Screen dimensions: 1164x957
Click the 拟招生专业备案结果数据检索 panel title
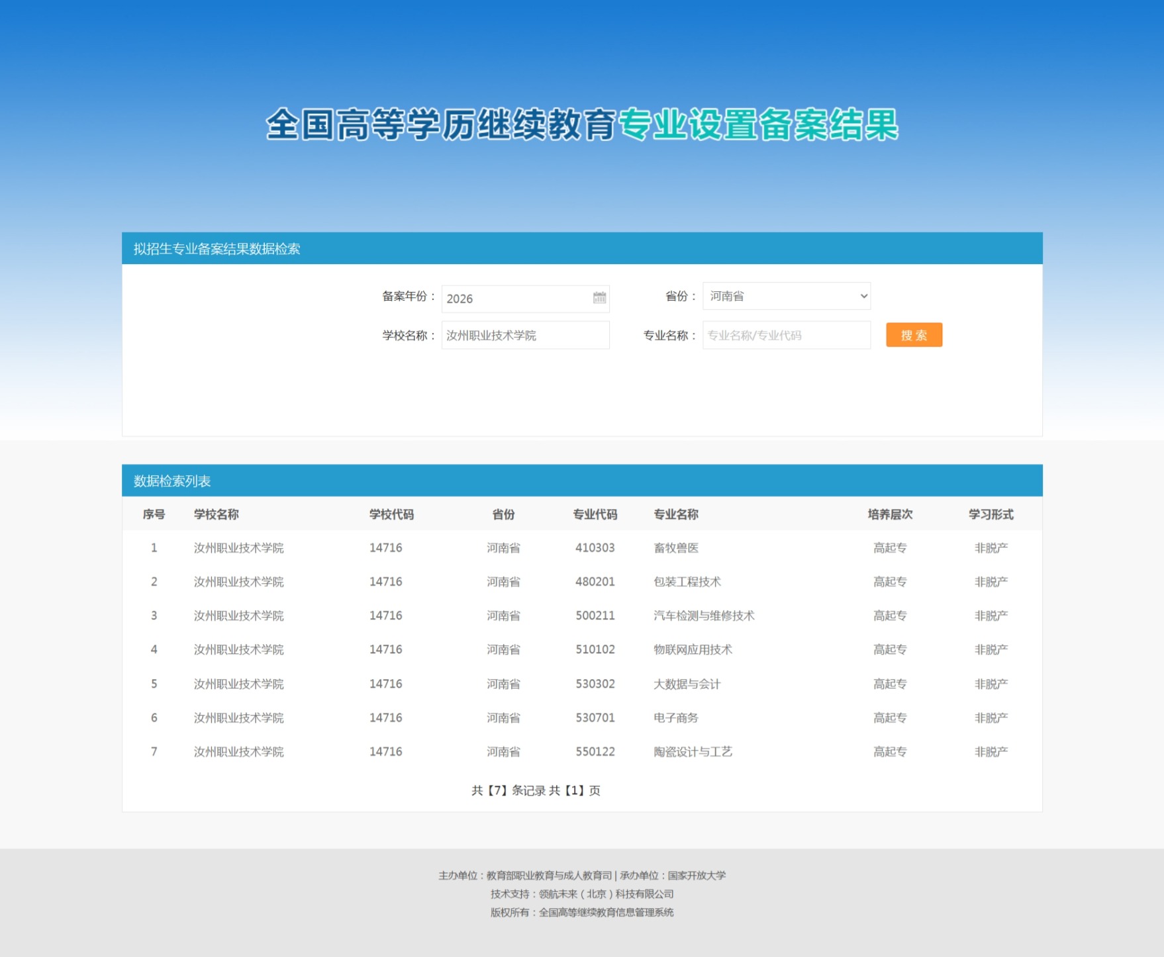click(217, 249)
